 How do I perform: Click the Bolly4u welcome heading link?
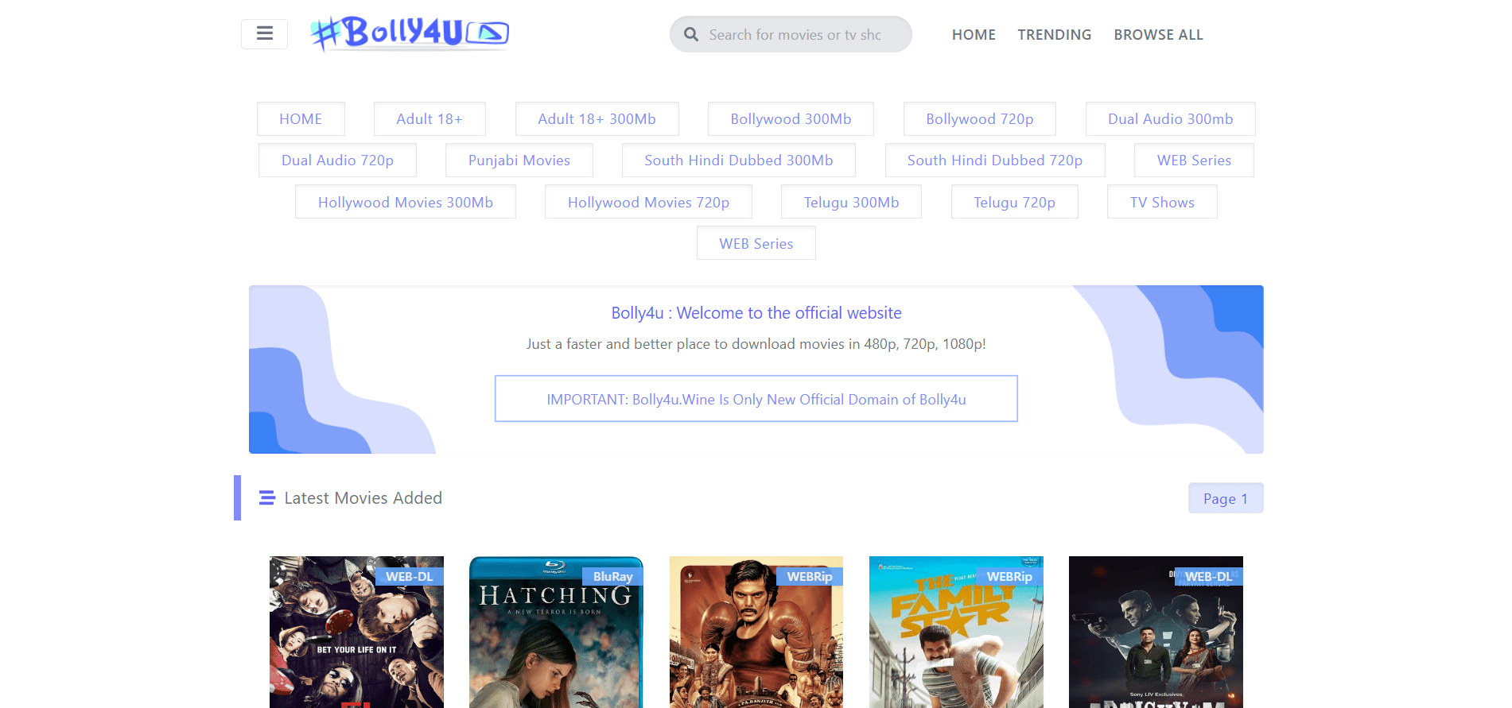[756, 313]
